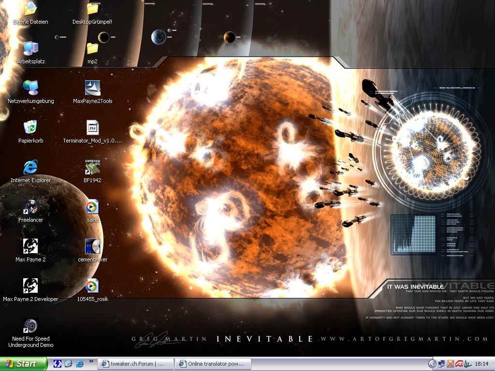Expand the Quick Launch overflow chevron

pos(91,361)
